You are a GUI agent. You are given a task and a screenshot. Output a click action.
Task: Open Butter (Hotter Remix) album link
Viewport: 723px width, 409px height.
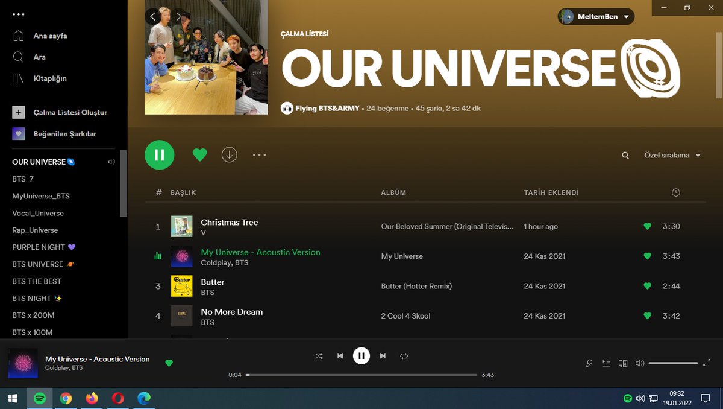coord(416,286)
